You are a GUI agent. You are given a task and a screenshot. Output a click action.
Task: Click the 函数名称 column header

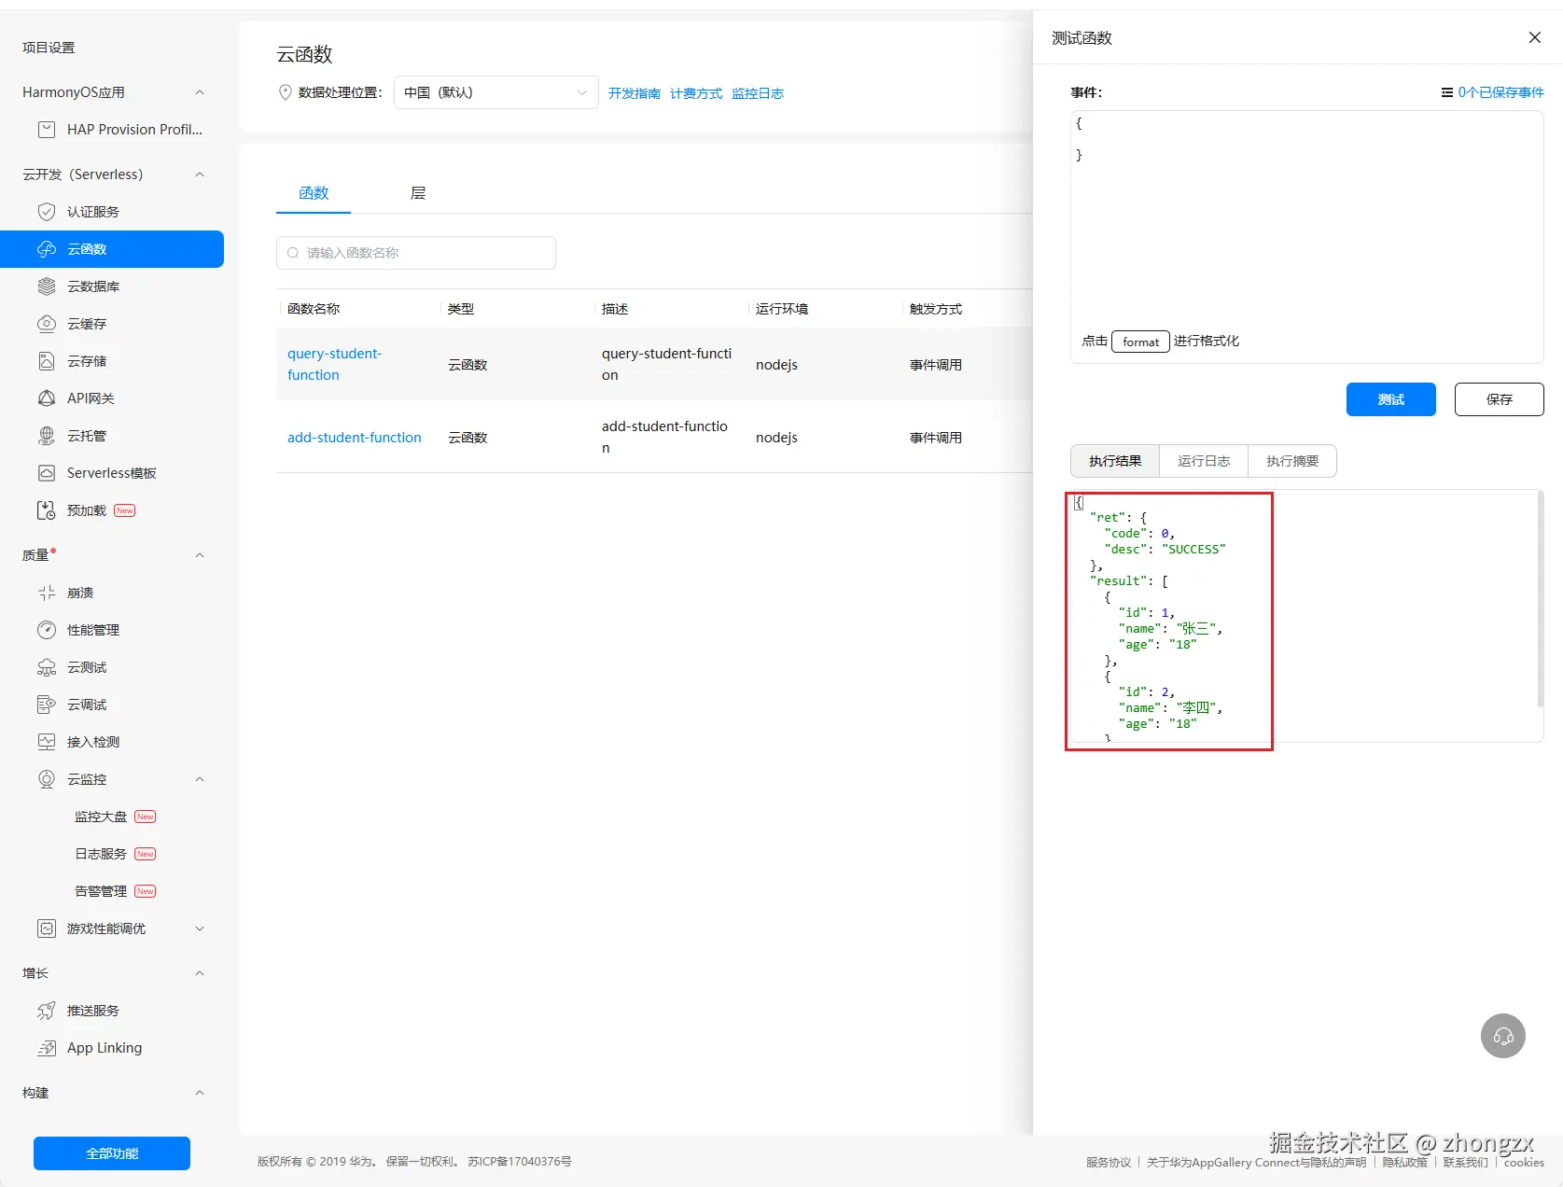[314, 309]
